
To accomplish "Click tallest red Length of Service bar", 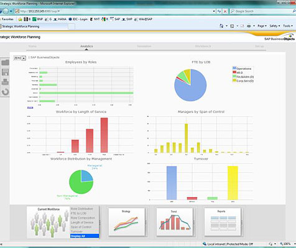I will 104,135.
